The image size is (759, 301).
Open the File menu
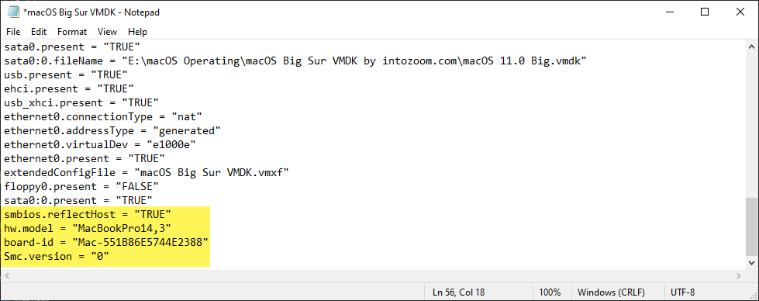[13, 32]
